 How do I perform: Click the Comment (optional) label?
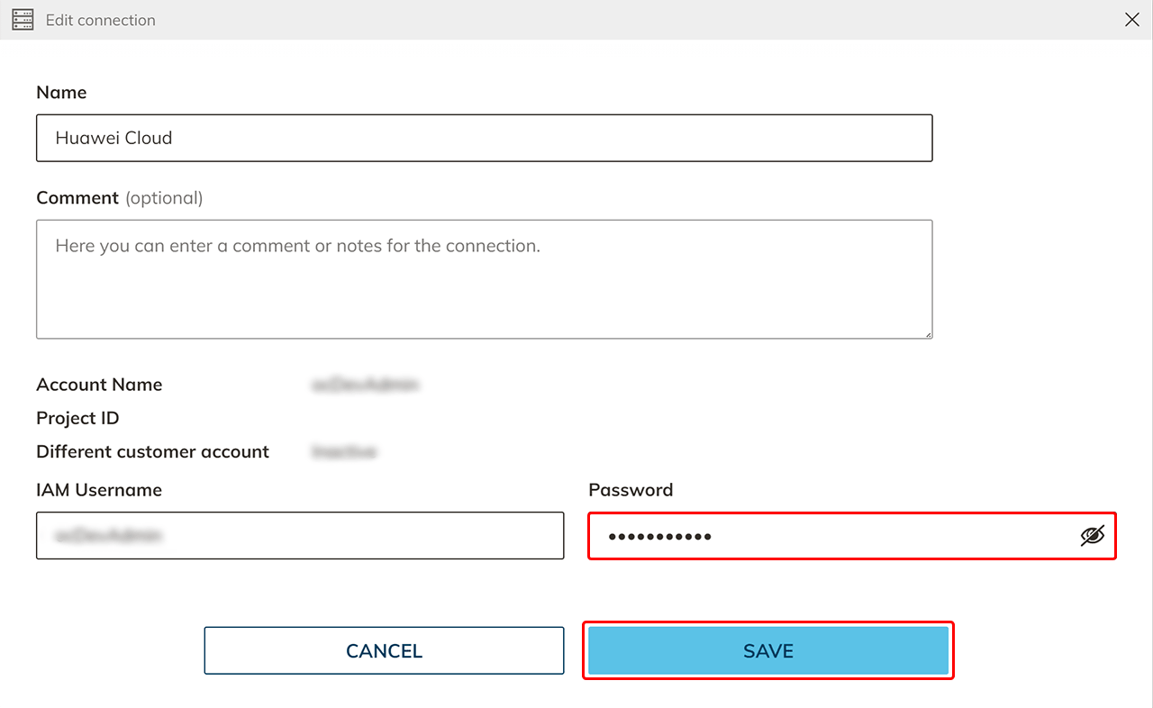pyautogui.click(x=119, y=198)
